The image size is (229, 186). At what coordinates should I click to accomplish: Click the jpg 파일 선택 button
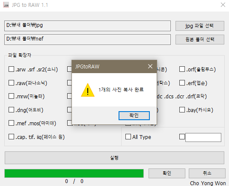coord(200,26)
